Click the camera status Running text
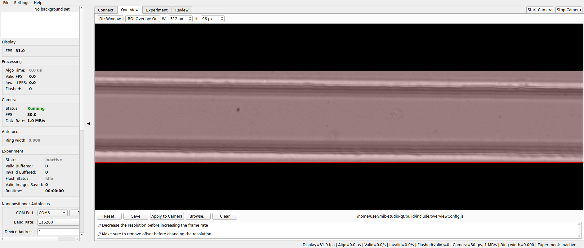The image size is (584, 248). pos(36,108)
